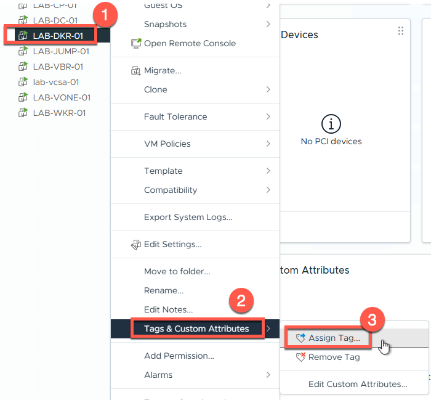Expand the Alarms submenu chevron

[x=268, y=375]
